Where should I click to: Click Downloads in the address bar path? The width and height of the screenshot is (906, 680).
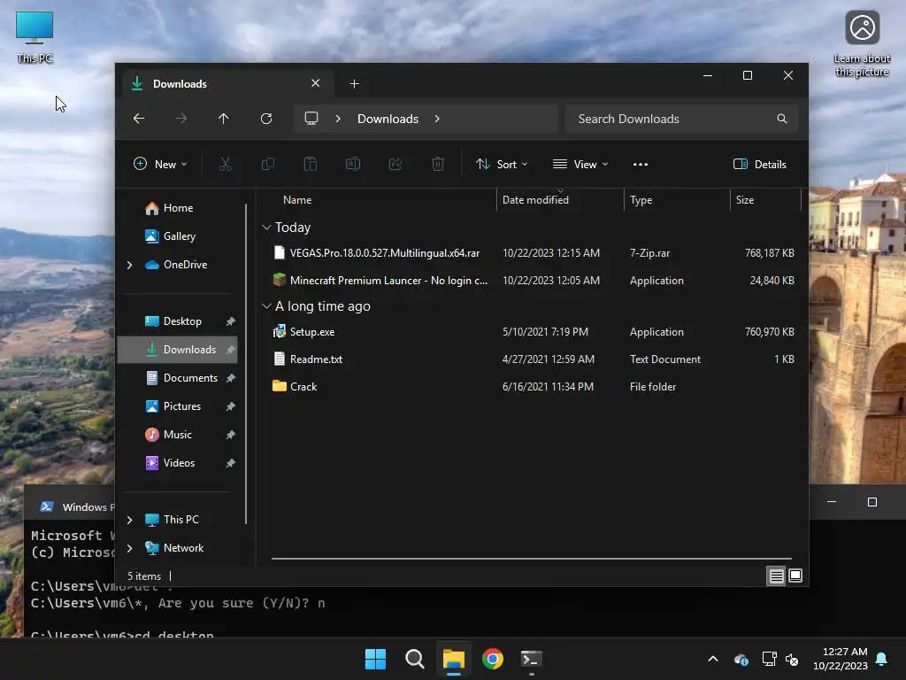(x=388, y=119)
